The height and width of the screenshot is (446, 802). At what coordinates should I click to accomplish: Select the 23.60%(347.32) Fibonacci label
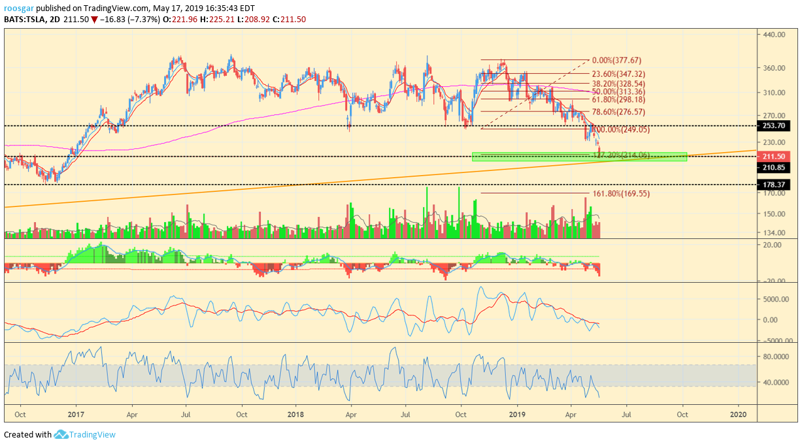(x=618, y=74)
